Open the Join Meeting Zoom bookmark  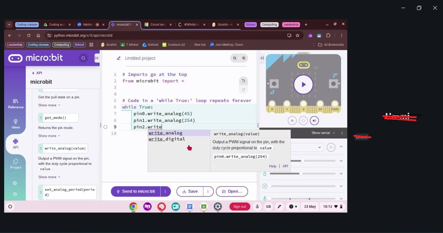(x=226, y=45)
